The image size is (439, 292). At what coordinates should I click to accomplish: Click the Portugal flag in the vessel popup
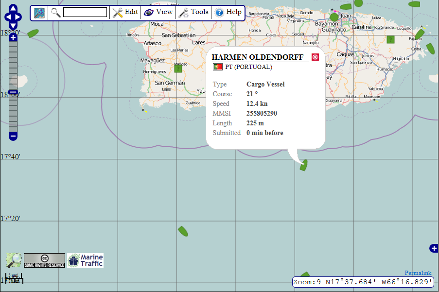(x=217, y=67)
